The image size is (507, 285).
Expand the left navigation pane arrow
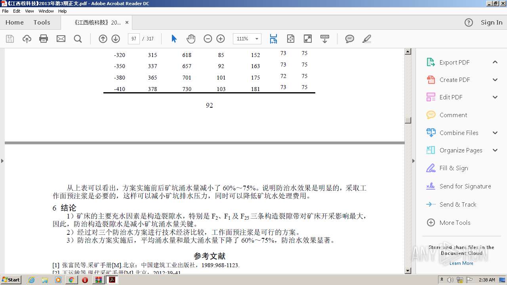(x=2, y=161)
